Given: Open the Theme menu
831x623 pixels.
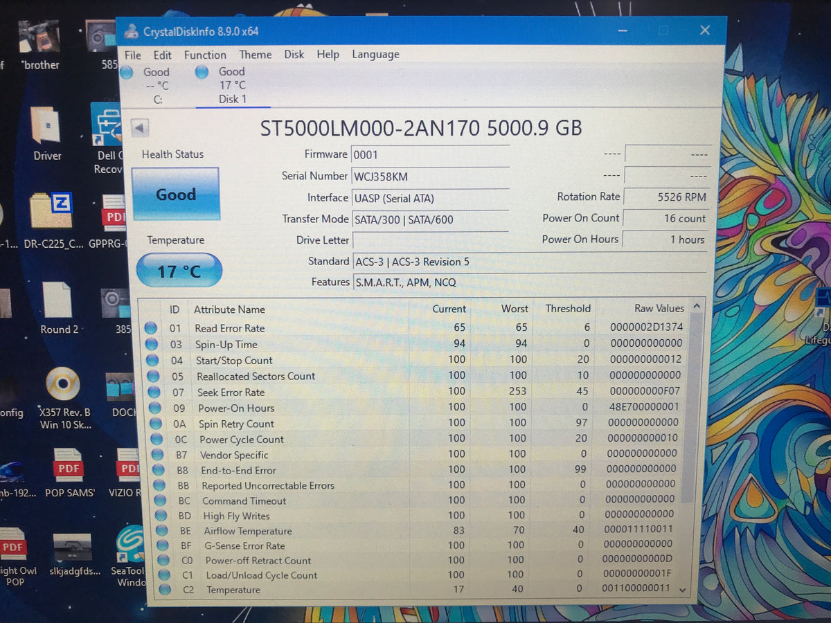Looking at the screenshot, I should click(256, 55).
